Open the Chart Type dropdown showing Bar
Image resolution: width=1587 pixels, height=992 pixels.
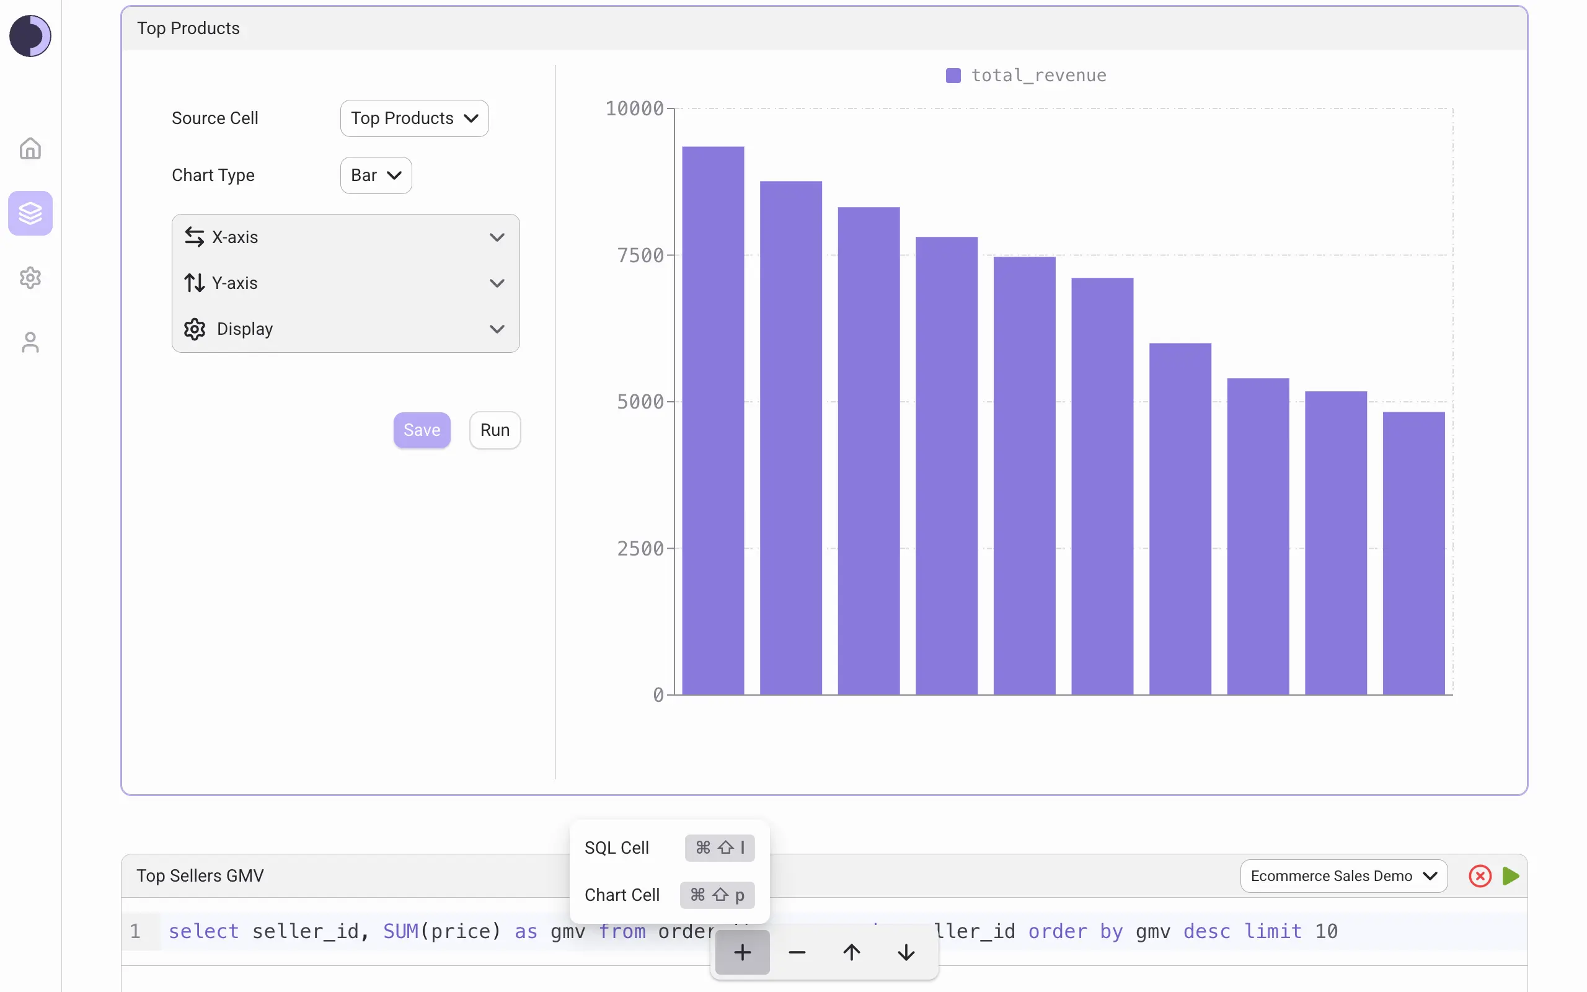375,175
